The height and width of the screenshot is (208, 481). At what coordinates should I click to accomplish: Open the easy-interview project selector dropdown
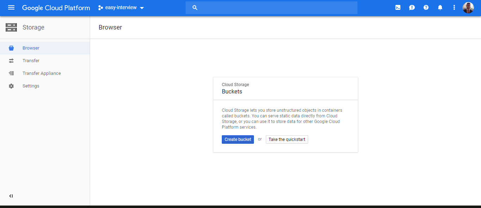(121, 8)
